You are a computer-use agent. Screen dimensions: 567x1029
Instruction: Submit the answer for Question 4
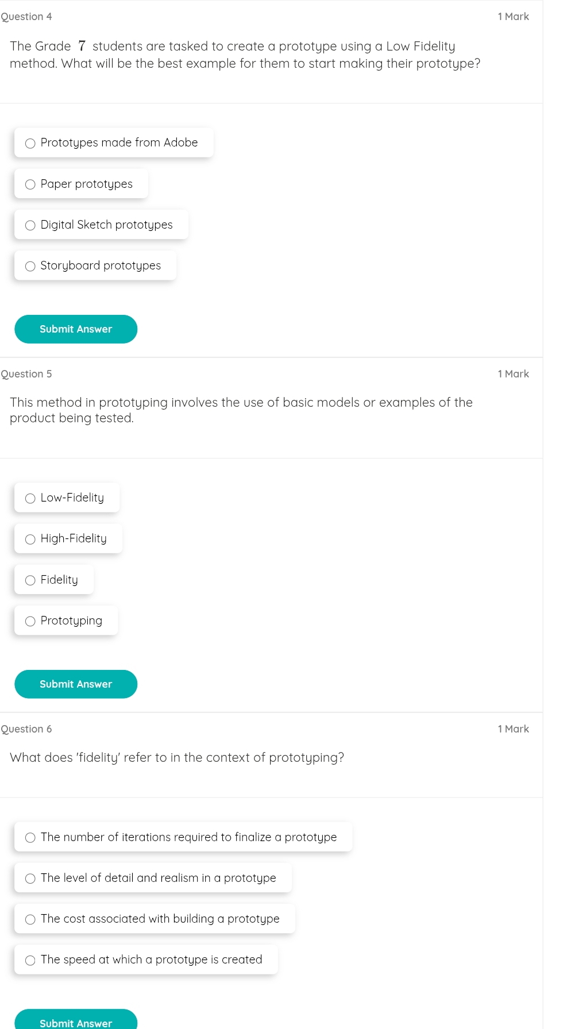tap(76, 329)
